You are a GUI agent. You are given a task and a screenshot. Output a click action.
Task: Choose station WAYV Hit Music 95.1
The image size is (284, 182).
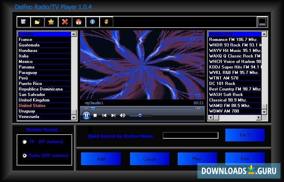click(x=235, y=51)
